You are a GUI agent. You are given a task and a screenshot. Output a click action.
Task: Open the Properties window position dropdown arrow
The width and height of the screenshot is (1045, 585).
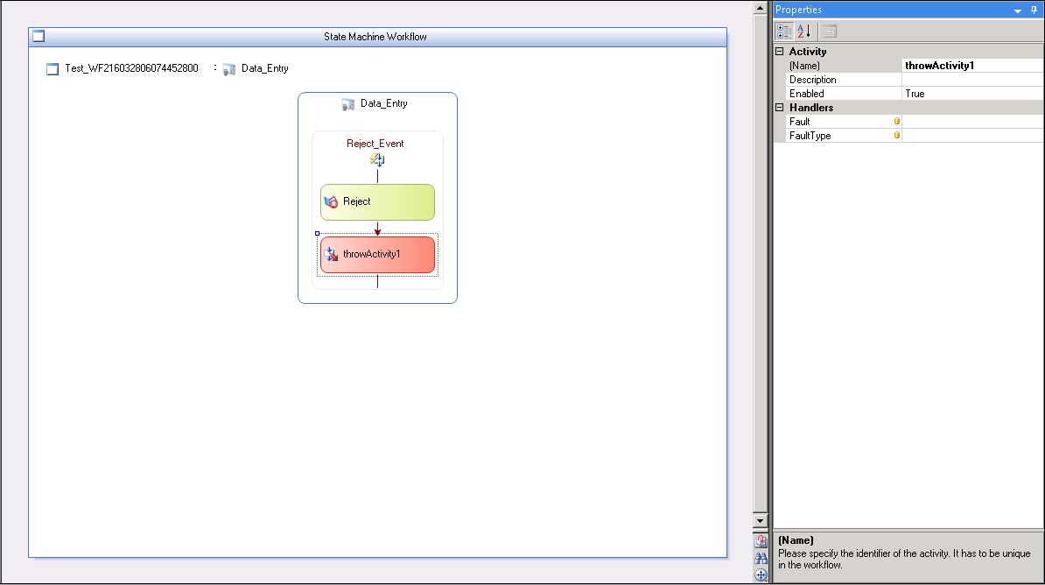[1018, 11]
